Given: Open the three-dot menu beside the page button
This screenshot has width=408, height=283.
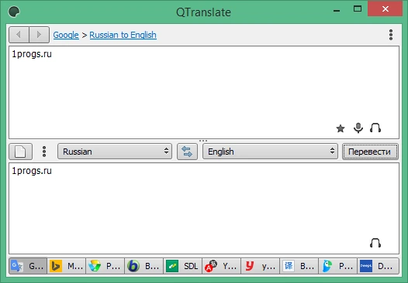Looking at the screenshot, I should click(x=44, y=152).
